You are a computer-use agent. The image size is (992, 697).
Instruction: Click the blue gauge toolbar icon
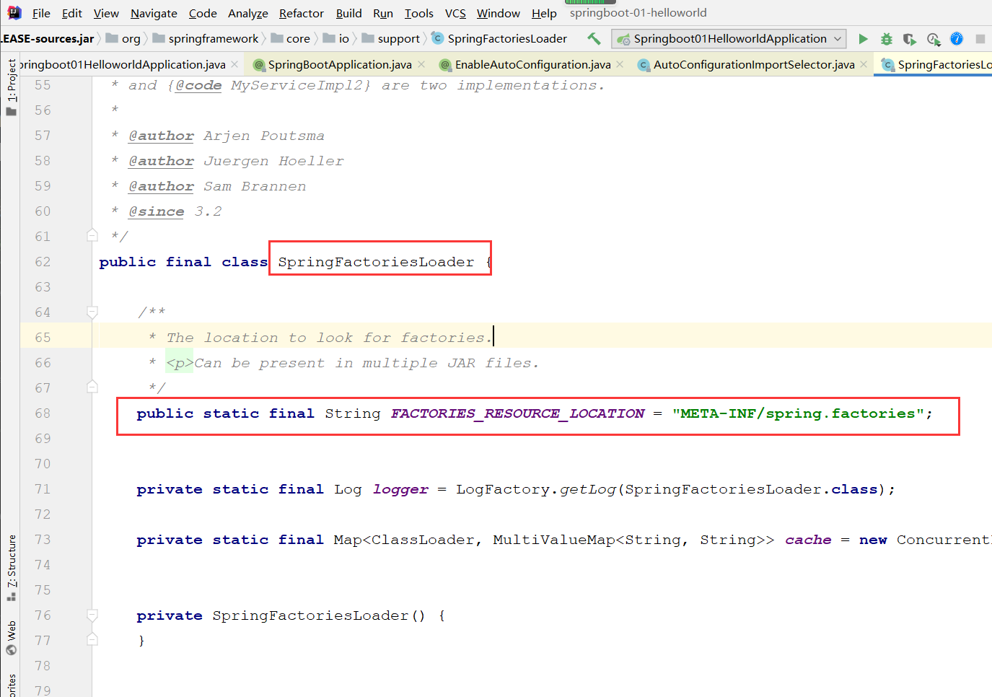click(957, 39)
